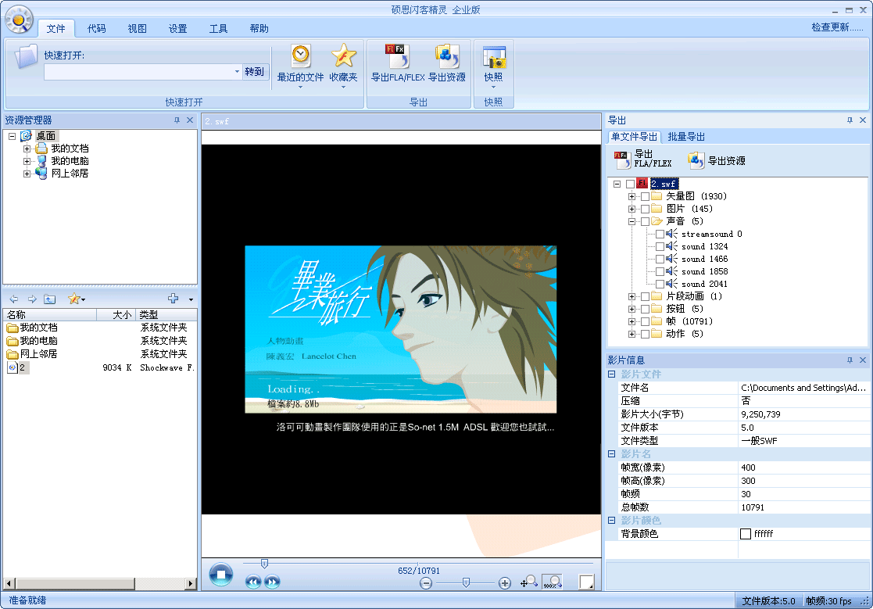Open the 工具 ribbon tab

[x=218, y=28]
